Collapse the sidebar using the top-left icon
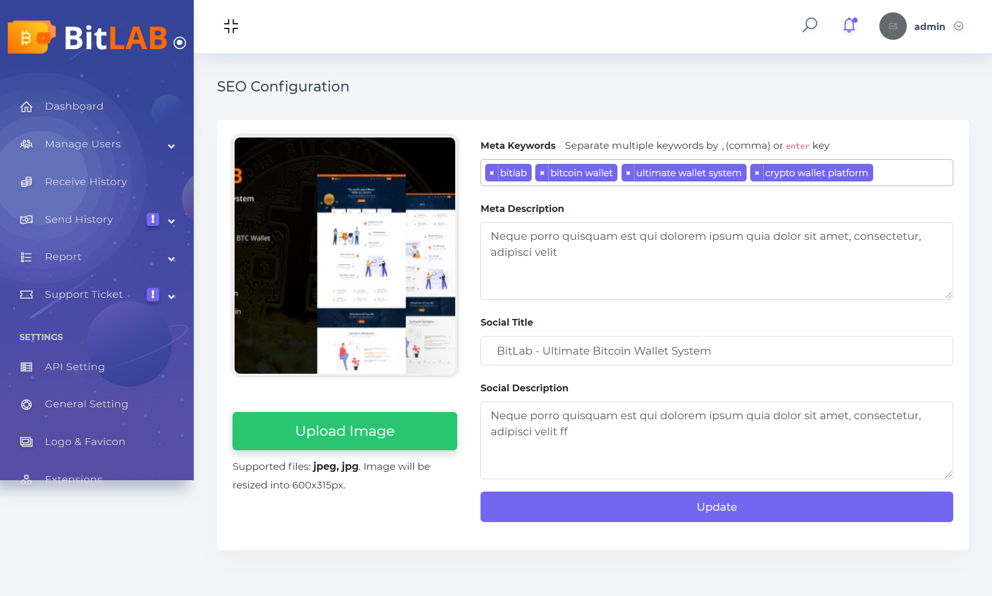The height and width of the screenshot is (596, 992). pyautogui.click(x=230, y=26)
